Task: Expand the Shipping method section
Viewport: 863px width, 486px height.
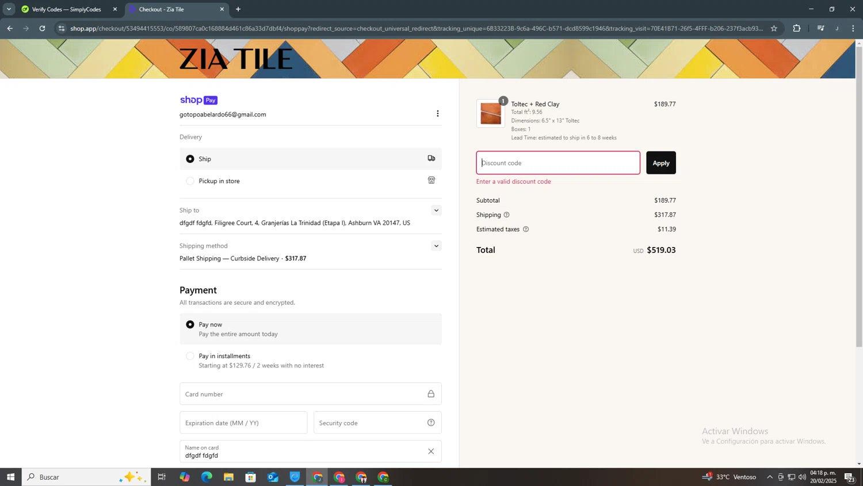Action: click(x=436, y=246)
